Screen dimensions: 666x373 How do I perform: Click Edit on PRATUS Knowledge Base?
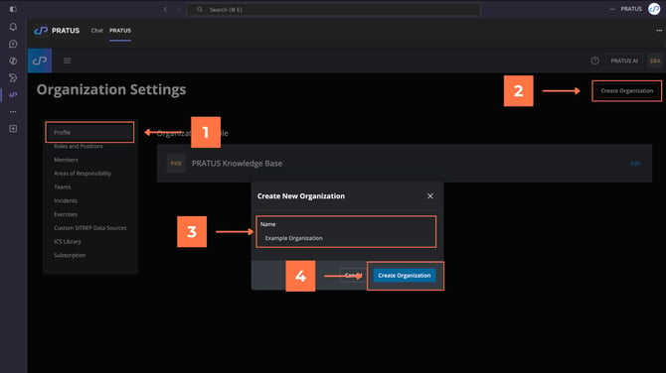tap(635, 163)
